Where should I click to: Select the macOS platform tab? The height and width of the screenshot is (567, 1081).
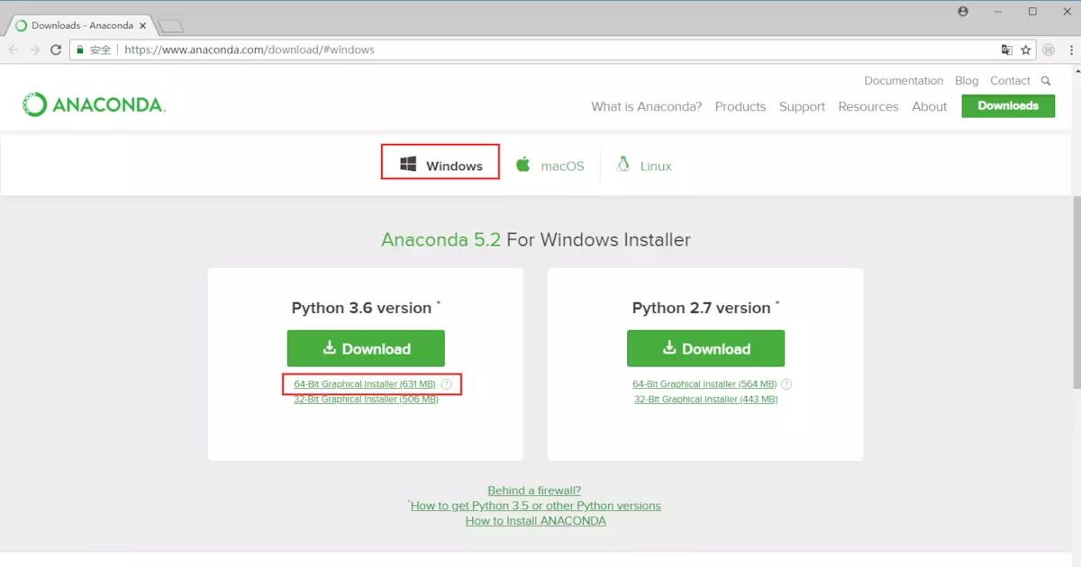click(x=550, y=166)
